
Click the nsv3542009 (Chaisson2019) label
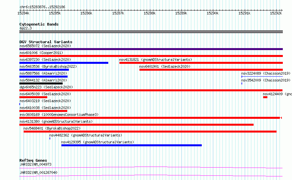[x=266, y=80]
